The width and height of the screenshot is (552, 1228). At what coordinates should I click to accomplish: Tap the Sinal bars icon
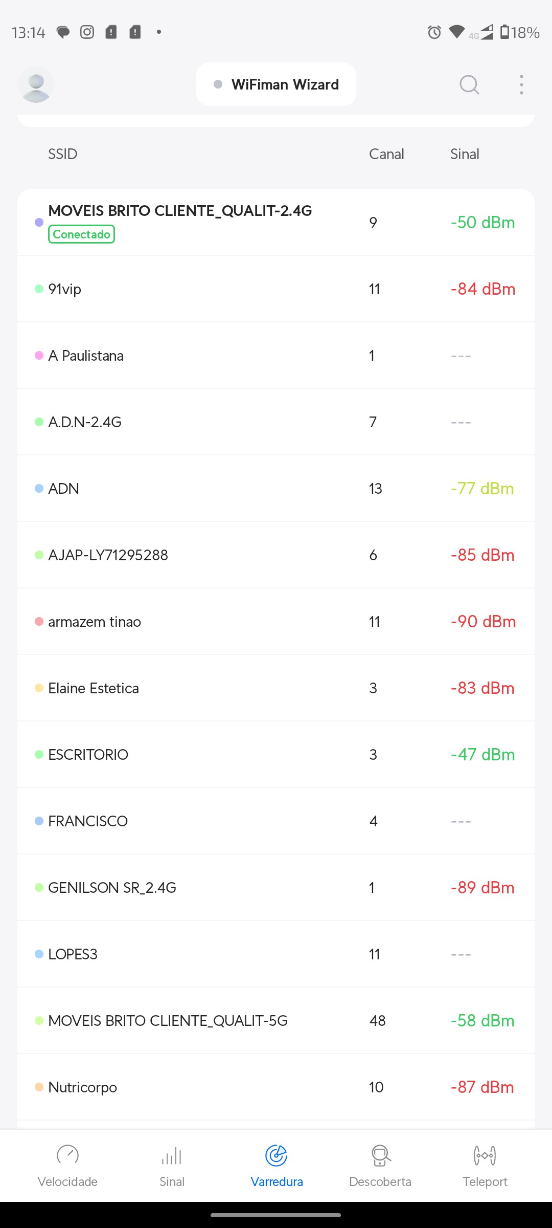[x=172, y=1155]
